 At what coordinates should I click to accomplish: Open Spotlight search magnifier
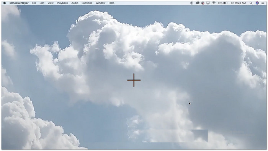(251, 3)
